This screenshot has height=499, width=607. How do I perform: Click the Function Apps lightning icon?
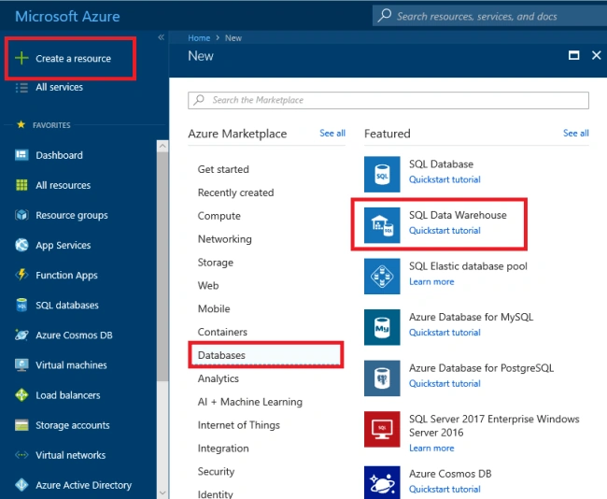pos(21,275)
